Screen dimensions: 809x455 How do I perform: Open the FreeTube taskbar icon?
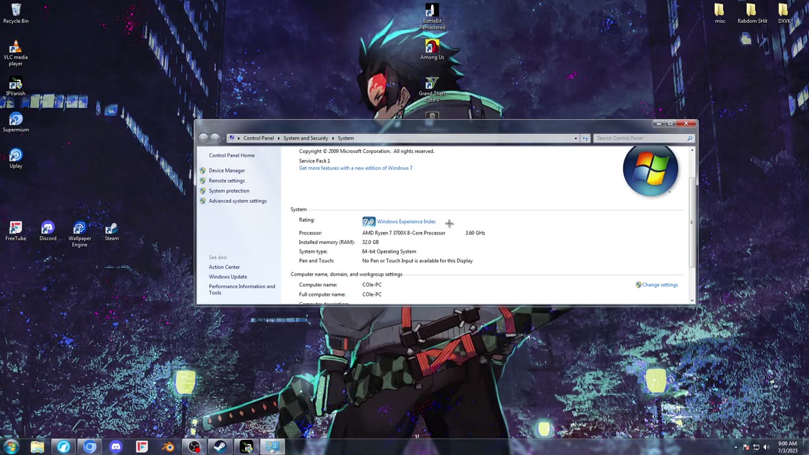coord(142,447)
